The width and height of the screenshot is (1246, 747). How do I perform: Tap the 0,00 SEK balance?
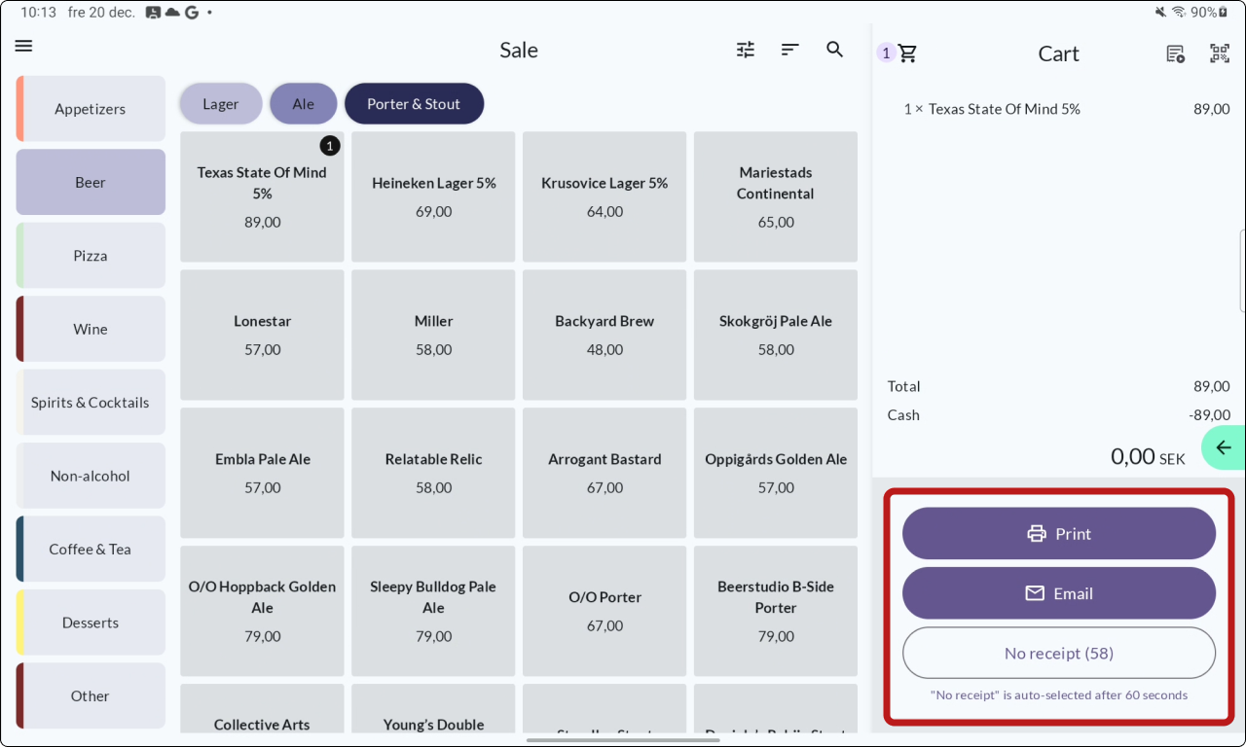(1148, 455)
